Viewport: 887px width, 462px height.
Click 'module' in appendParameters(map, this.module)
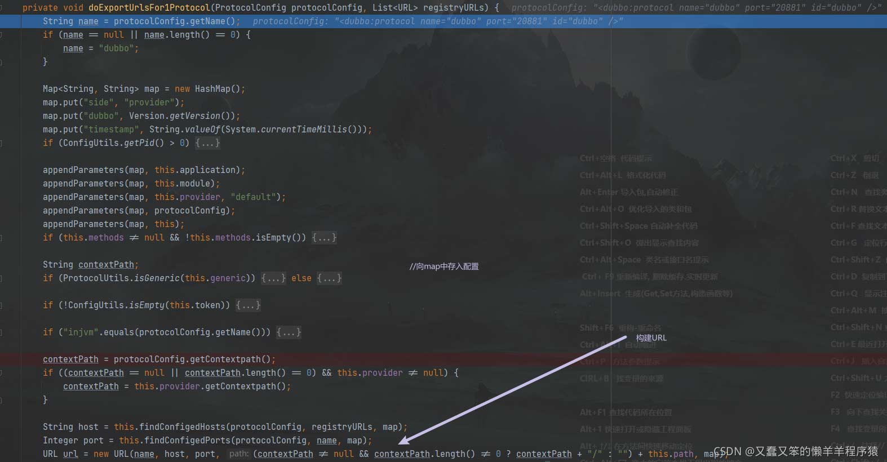point(195,184)
